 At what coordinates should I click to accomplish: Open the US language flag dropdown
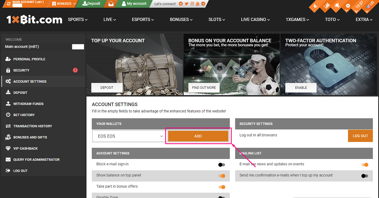(369, 5)
